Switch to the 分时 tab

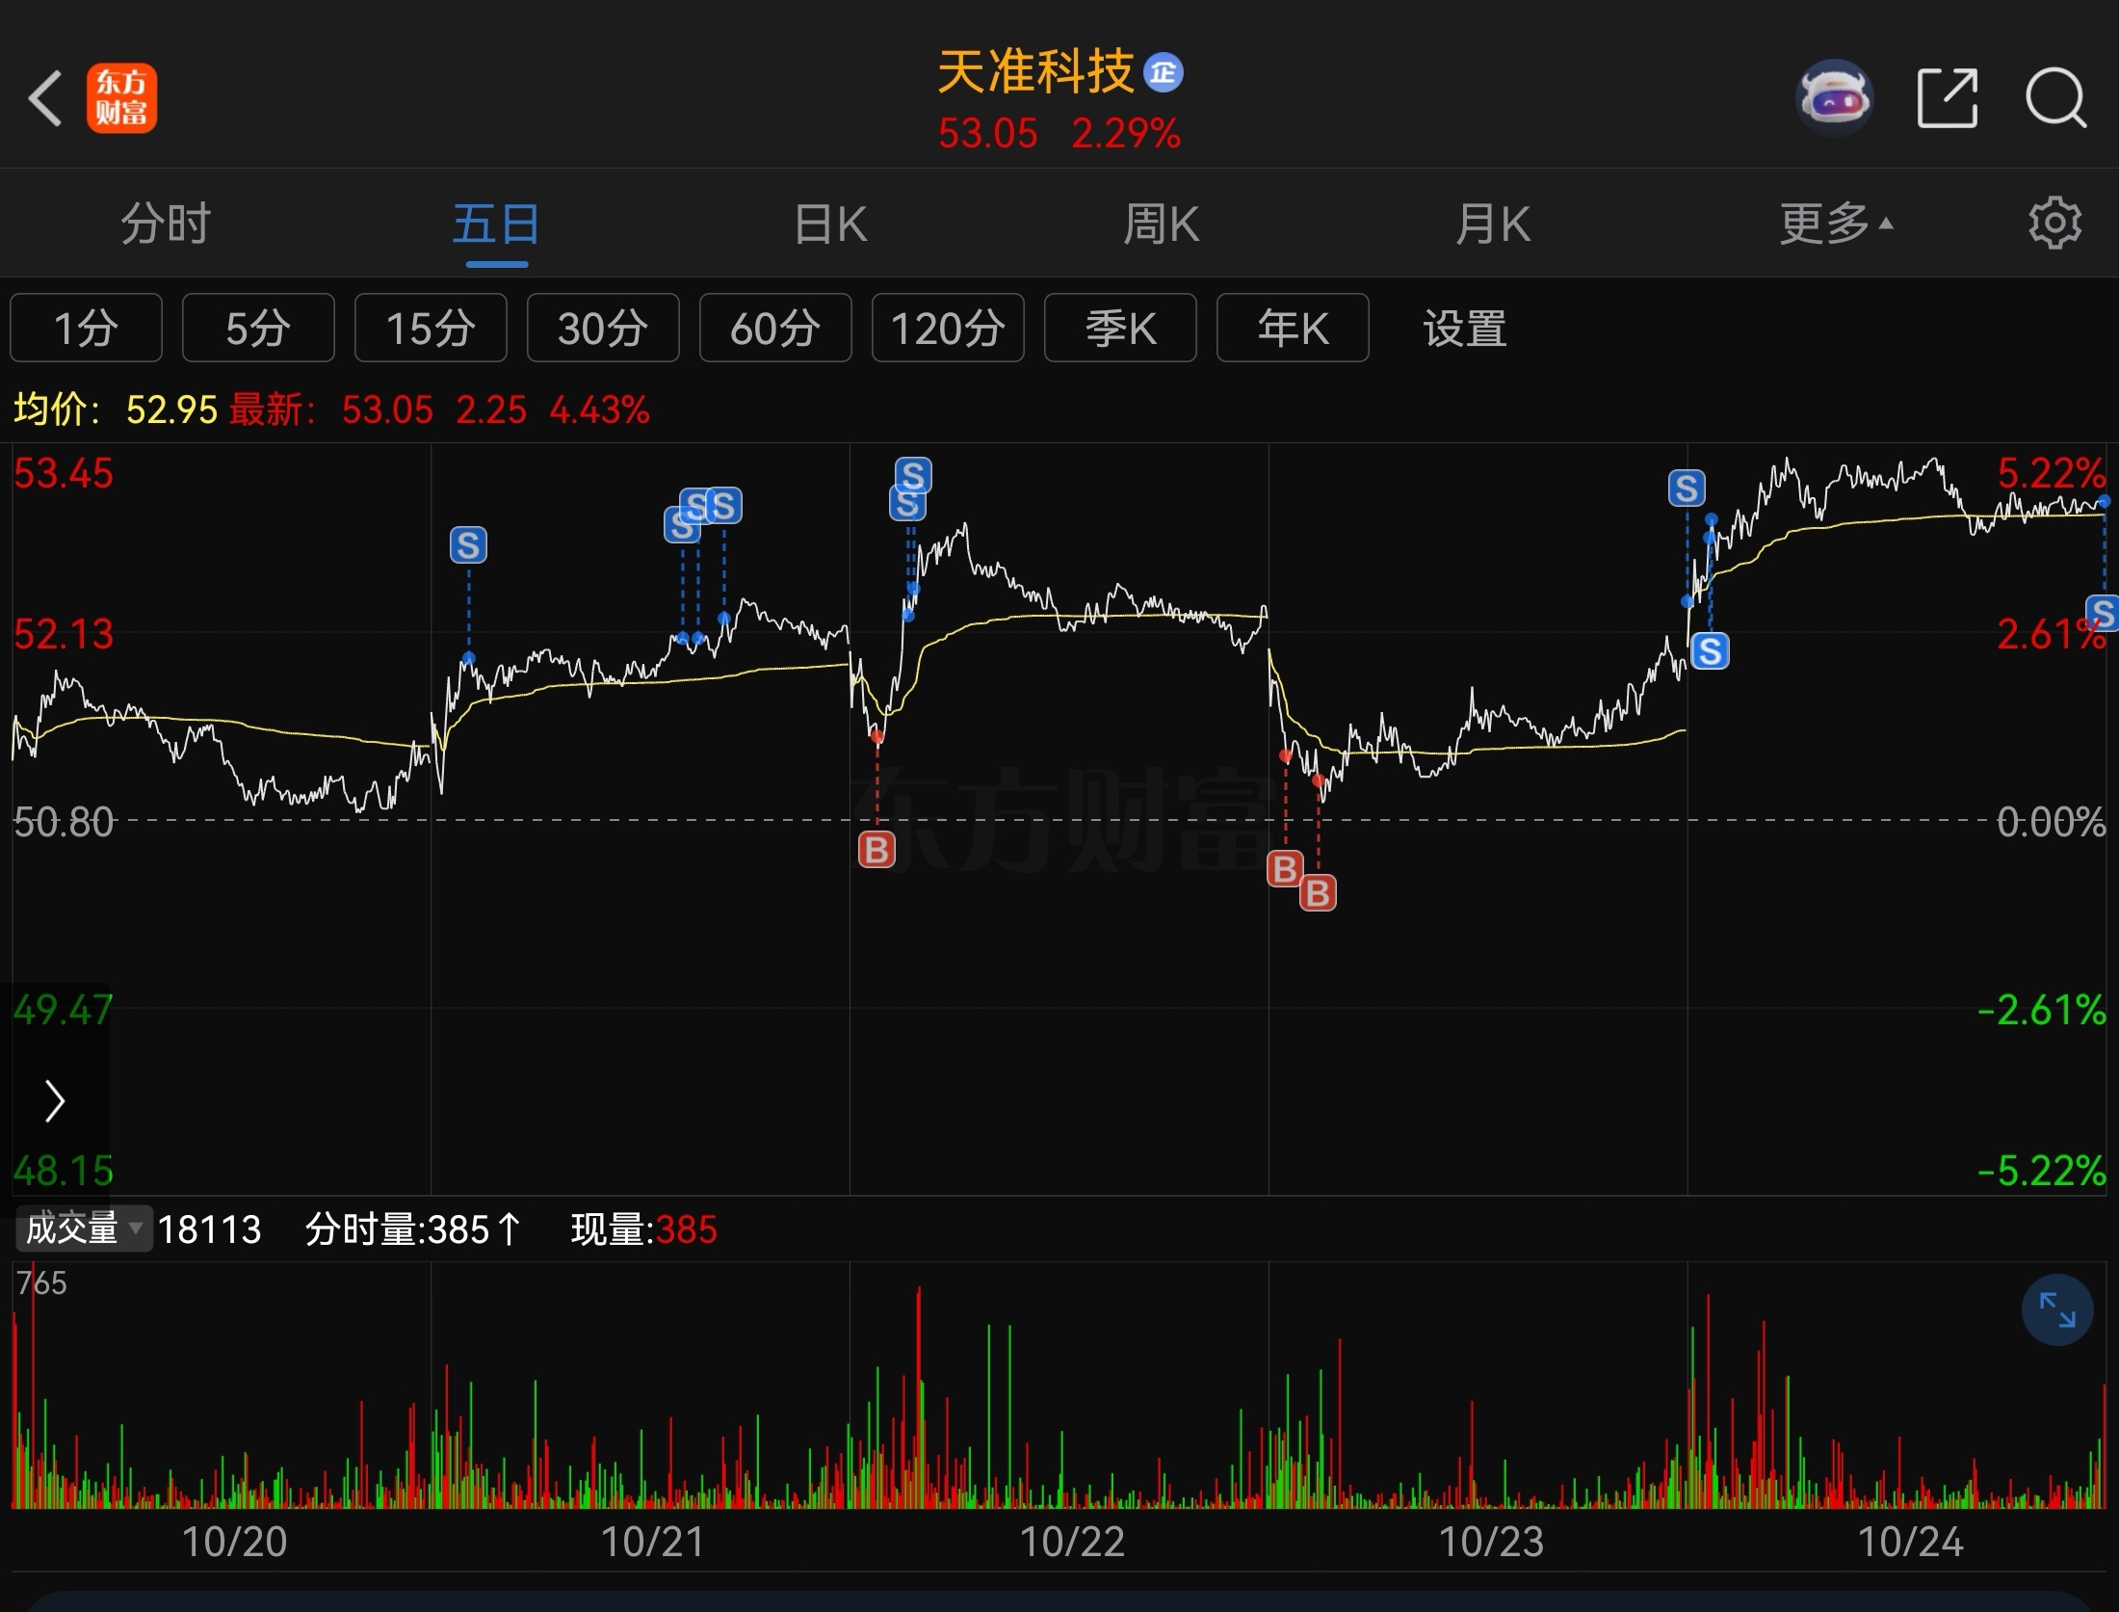[166, 224]
